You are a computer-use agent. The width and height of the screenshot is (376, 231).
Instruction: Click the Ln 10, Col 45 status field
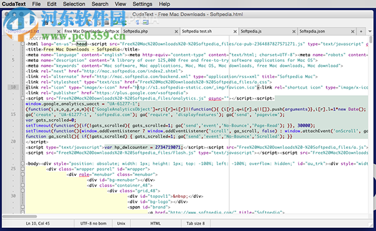pos(38,223)
